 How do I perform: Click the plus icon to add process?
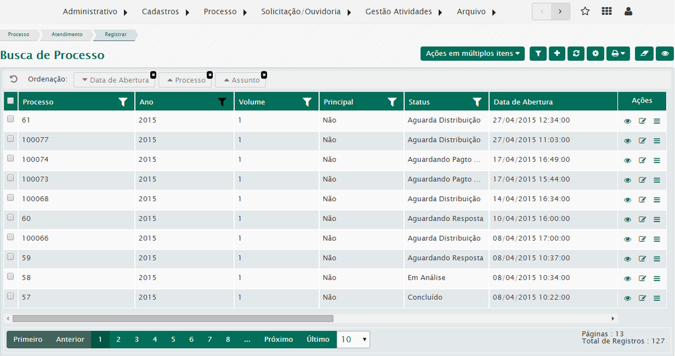(x=557, y=54)
